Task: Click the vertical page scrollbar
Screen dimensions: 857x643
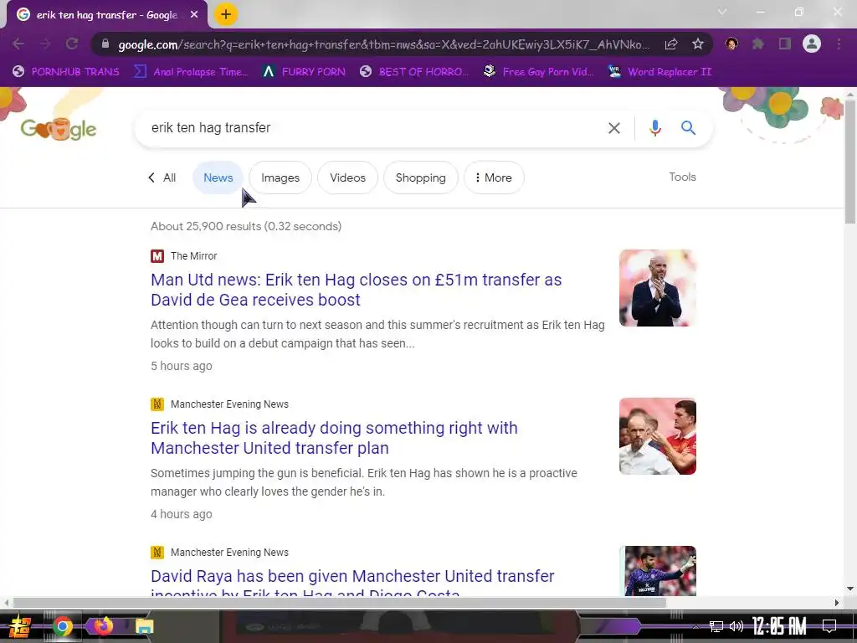Action: 850,162
